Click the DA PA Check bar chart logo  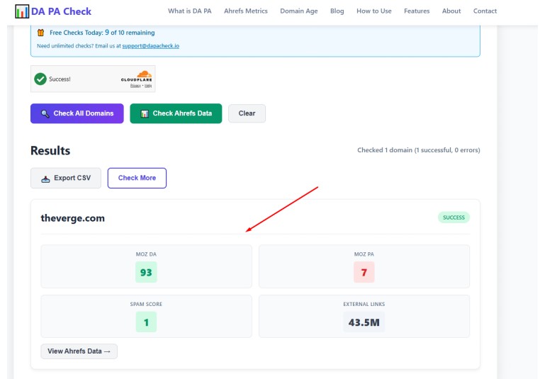pos(22,11)
